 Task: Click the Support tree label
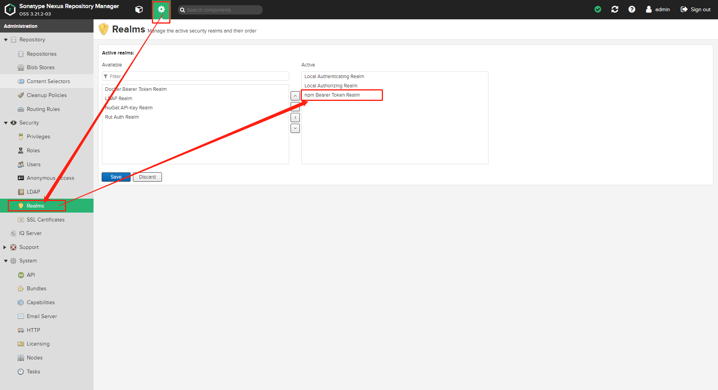coord(29,247)
